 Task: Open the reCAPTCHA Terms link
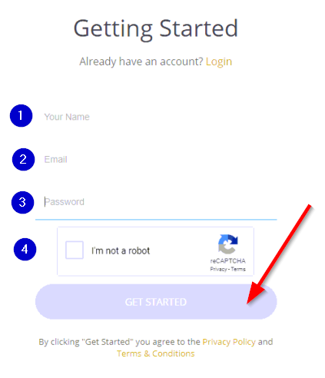pos(238,269)
